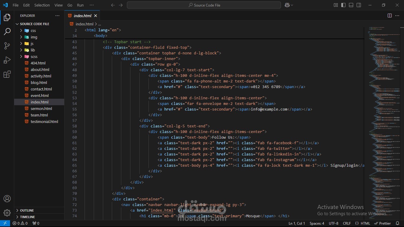The height and width of the screenshot is (227, 404).
Task: Open Explorer Views and More Actions ellipsis
Action: (57, 16)
